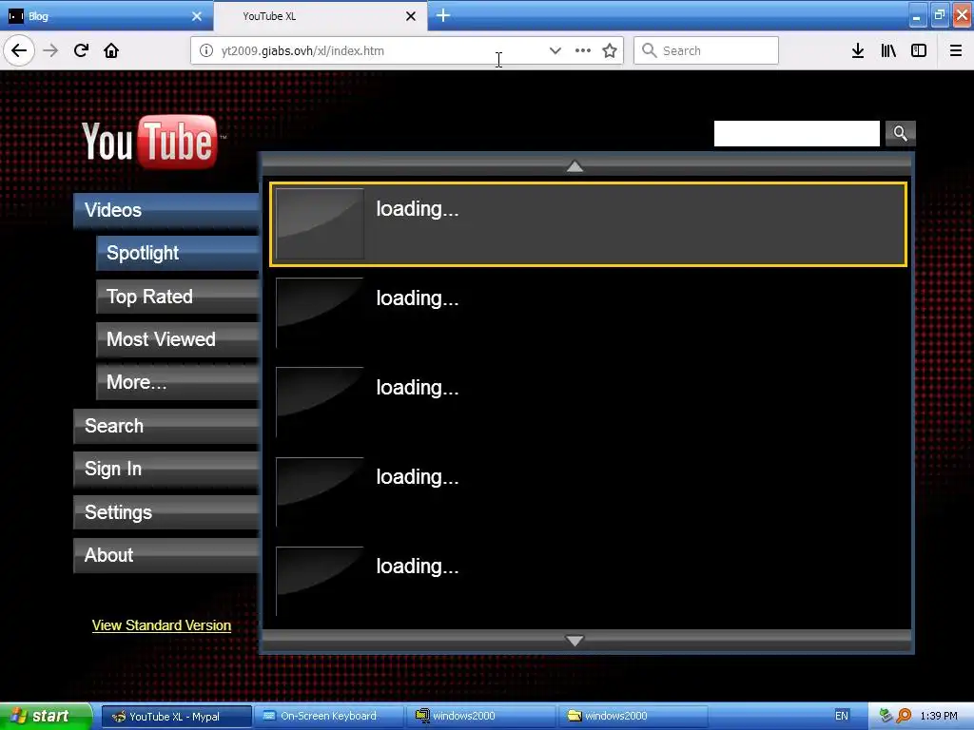
Task: Click the third loading video thumbnail
Action: [320, 402]
